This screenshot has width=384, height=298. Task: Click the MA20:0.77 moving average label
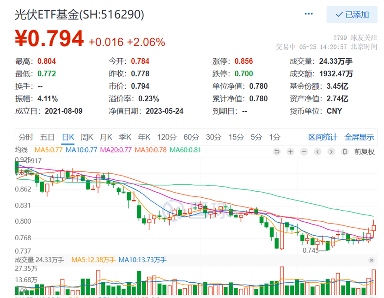coord(116,150)
